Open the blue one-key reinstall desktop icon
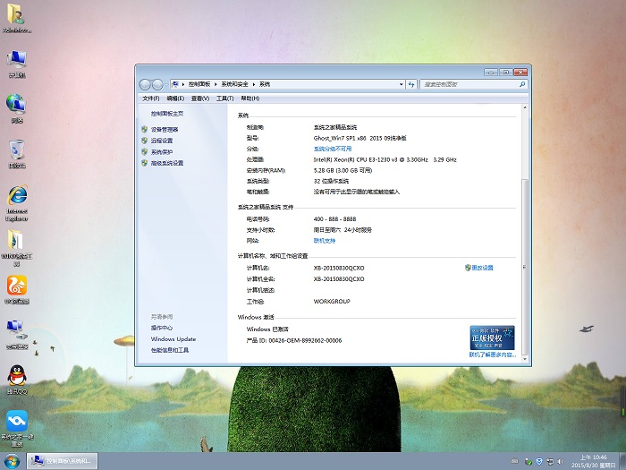The image size is (626, 470). click(17, 429)
